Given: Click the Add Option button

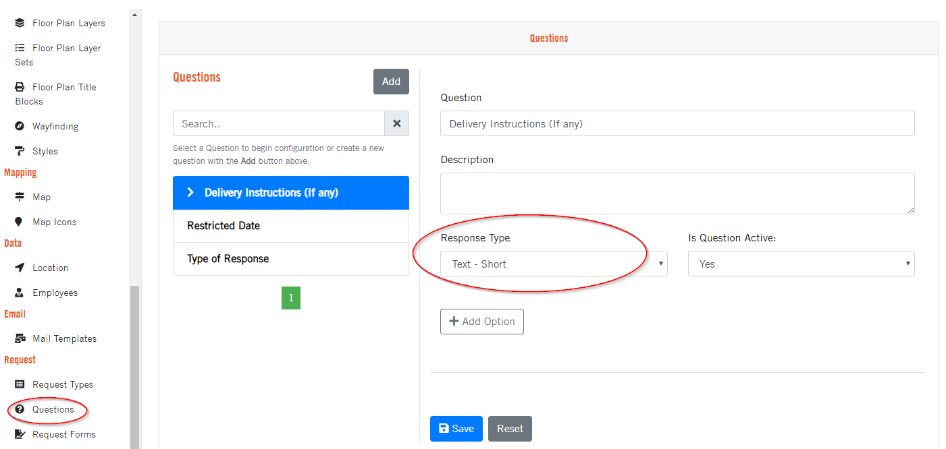Looking at the screenshot, I should point(481,322).
